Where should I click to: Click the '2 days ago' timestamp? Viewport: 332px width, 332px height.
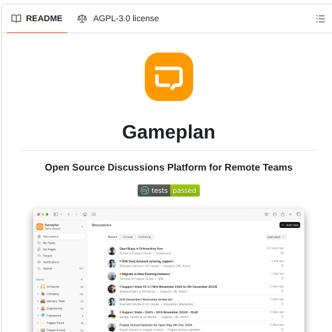point(276,287)
